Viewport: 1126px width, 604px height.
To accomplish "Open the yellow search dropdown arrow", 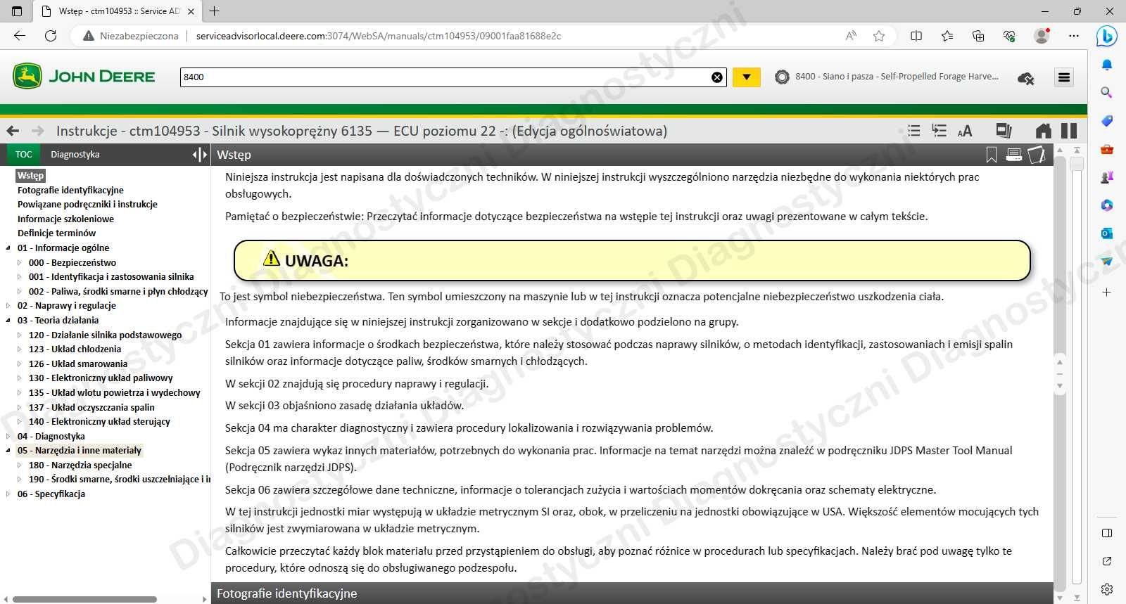I will [x=747, y=77].
